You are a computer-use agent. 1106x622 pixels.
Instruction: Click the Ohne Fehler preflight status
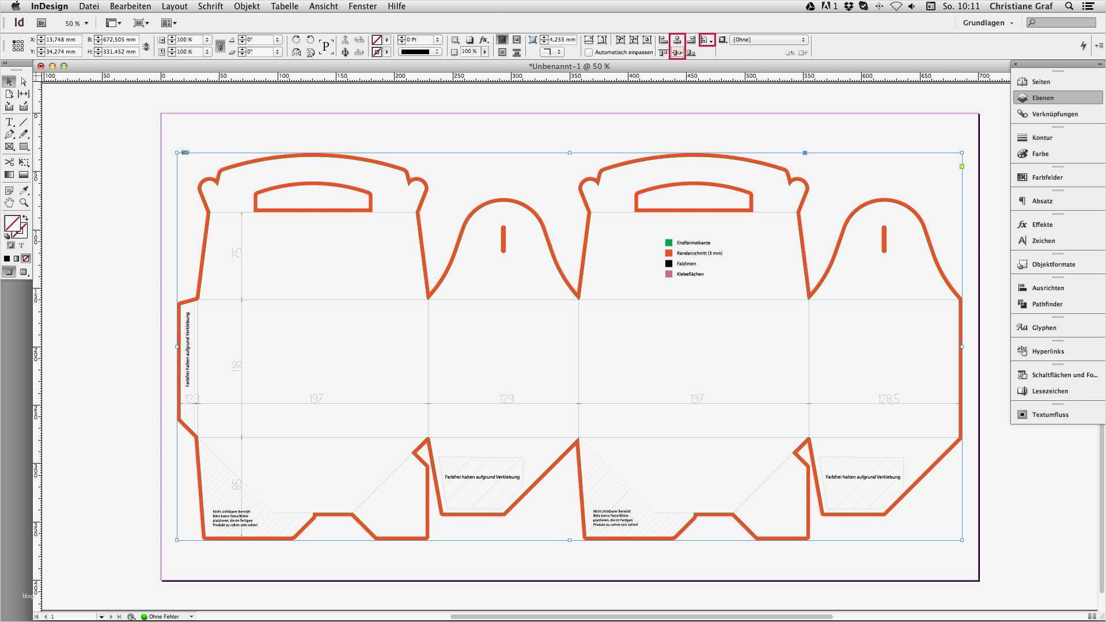click(x=163, y=616)
